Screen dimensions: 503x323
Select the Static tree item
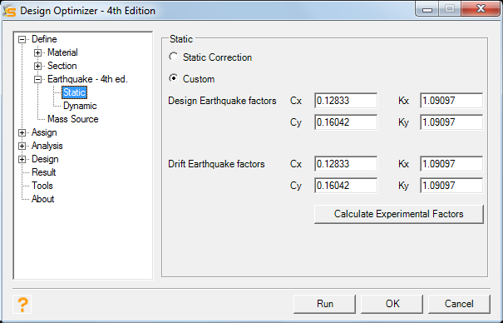coord(74,92)
